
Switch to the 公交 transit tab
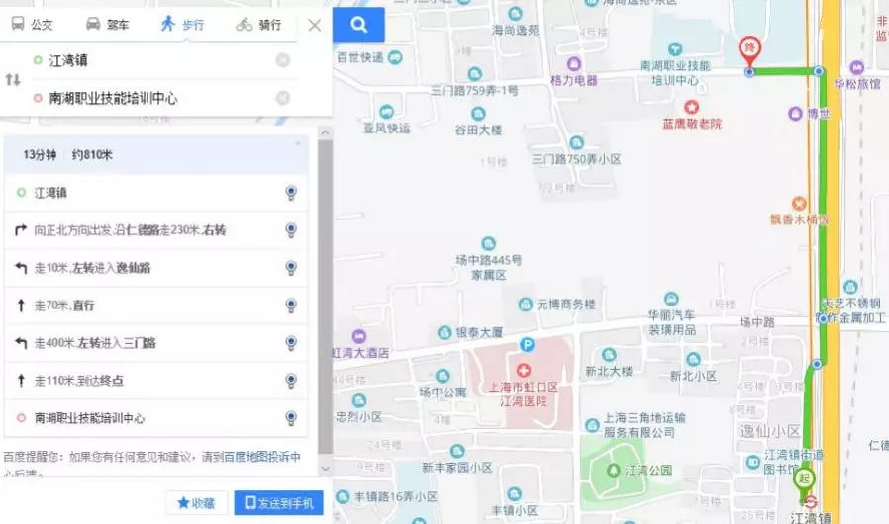pyautogui.click(x=33, y=25)
